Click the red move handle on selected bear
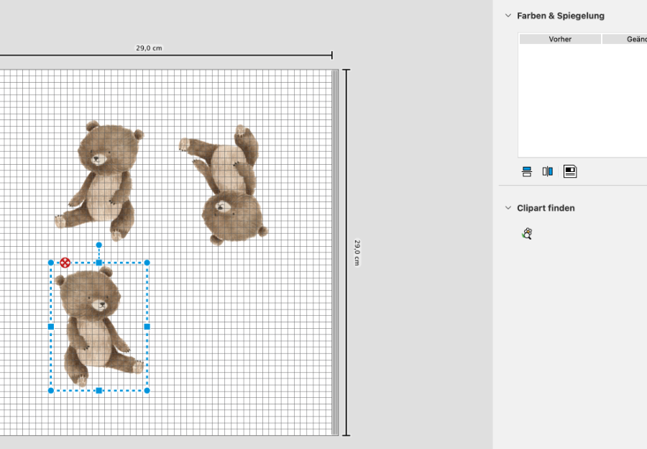The height and width of the screenshot is (449, 647). pos(65,263)
